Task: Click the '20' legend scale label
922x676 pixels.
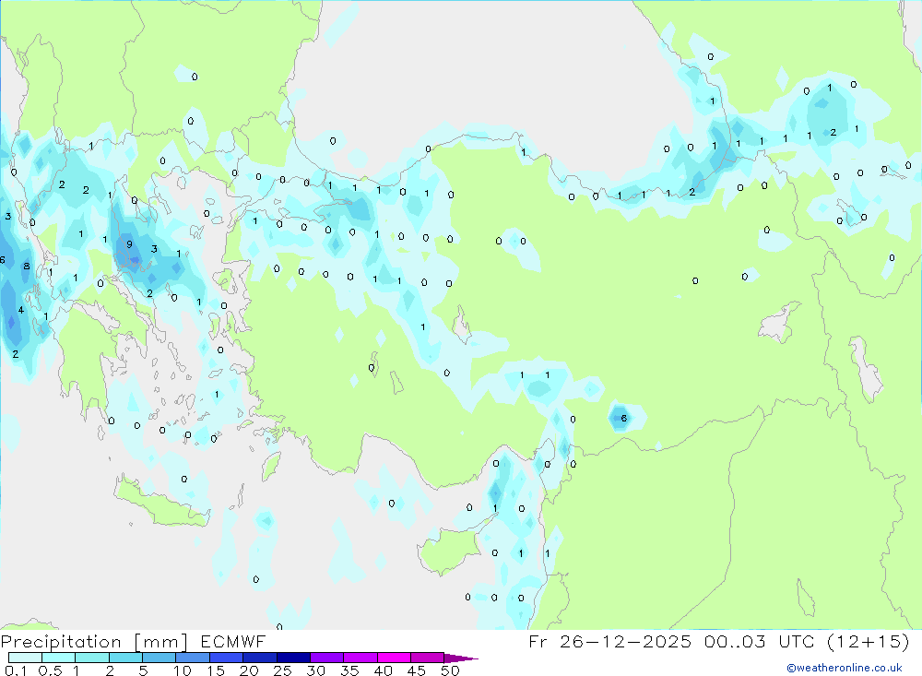Action: [x=249, y=670]
